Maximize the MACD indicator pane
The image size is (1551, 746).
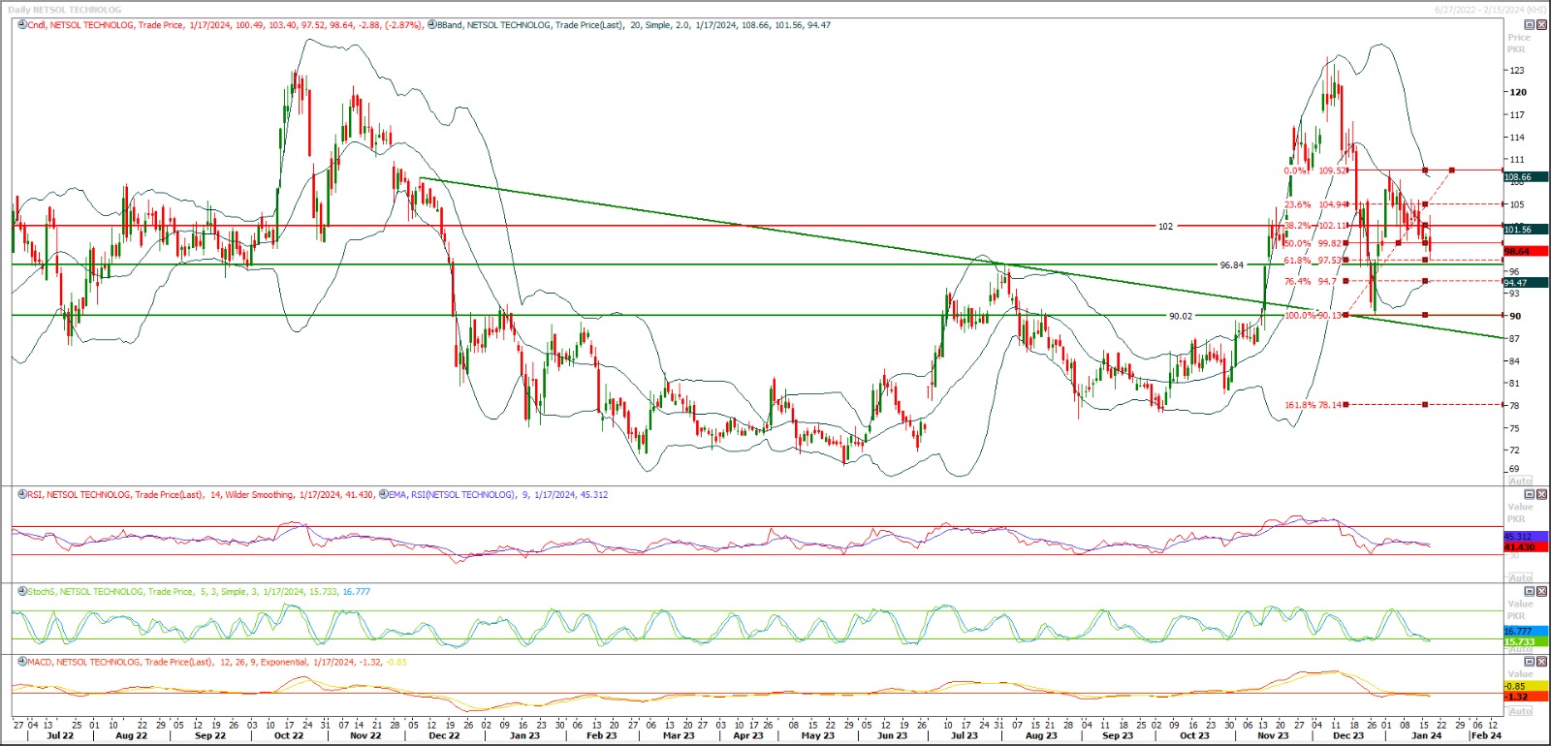[1530, 662]
